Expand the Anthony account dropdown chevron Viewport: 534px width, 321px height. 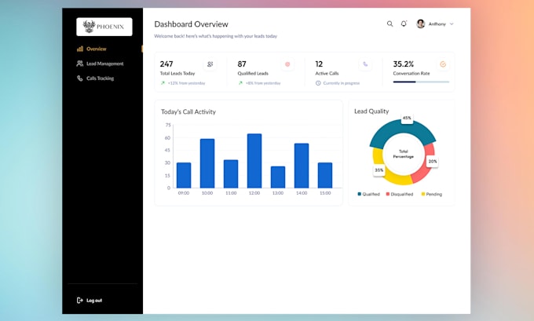[452, 24]
